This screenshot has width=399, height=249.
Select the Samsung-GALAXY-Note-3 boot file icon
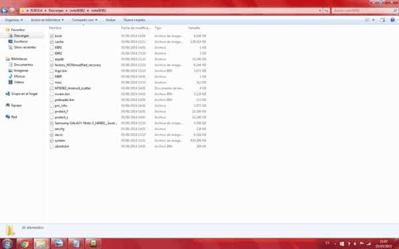pyautogui.click(x=51, y=123)
